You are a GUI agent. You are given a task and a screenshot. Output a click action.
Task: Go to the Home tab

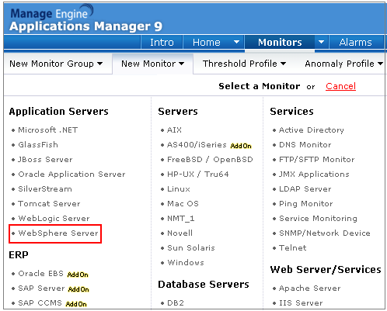pyautogui.click(x=207, y=43)
